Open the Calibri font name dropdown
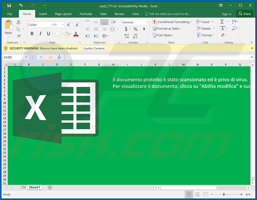The width and height of the screenshot is (257, 200). click(x=51, y=25)
